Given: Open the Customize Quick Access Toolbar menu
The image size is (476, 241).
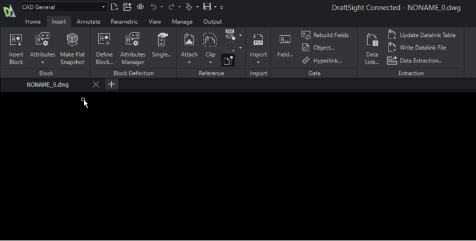Looking at the screenshot, I should [221, 7].
